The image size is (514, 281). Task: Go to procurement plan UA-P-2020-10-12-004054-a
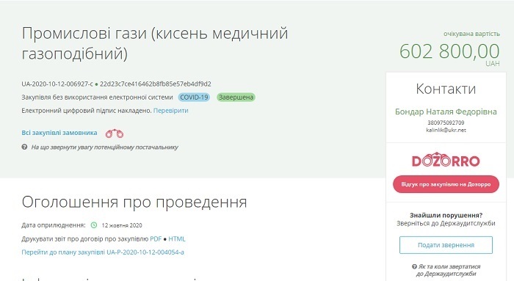(x=103, y=252)
